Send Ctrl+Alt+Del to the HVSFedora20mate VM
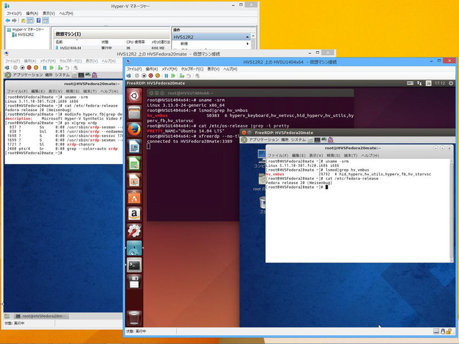459x344 pixels. (7, 68)
